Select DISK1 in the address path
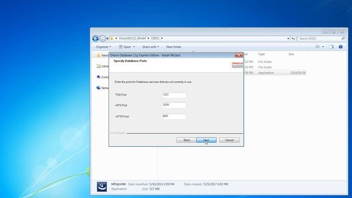352x198 pixels. [x=155, y=38]
